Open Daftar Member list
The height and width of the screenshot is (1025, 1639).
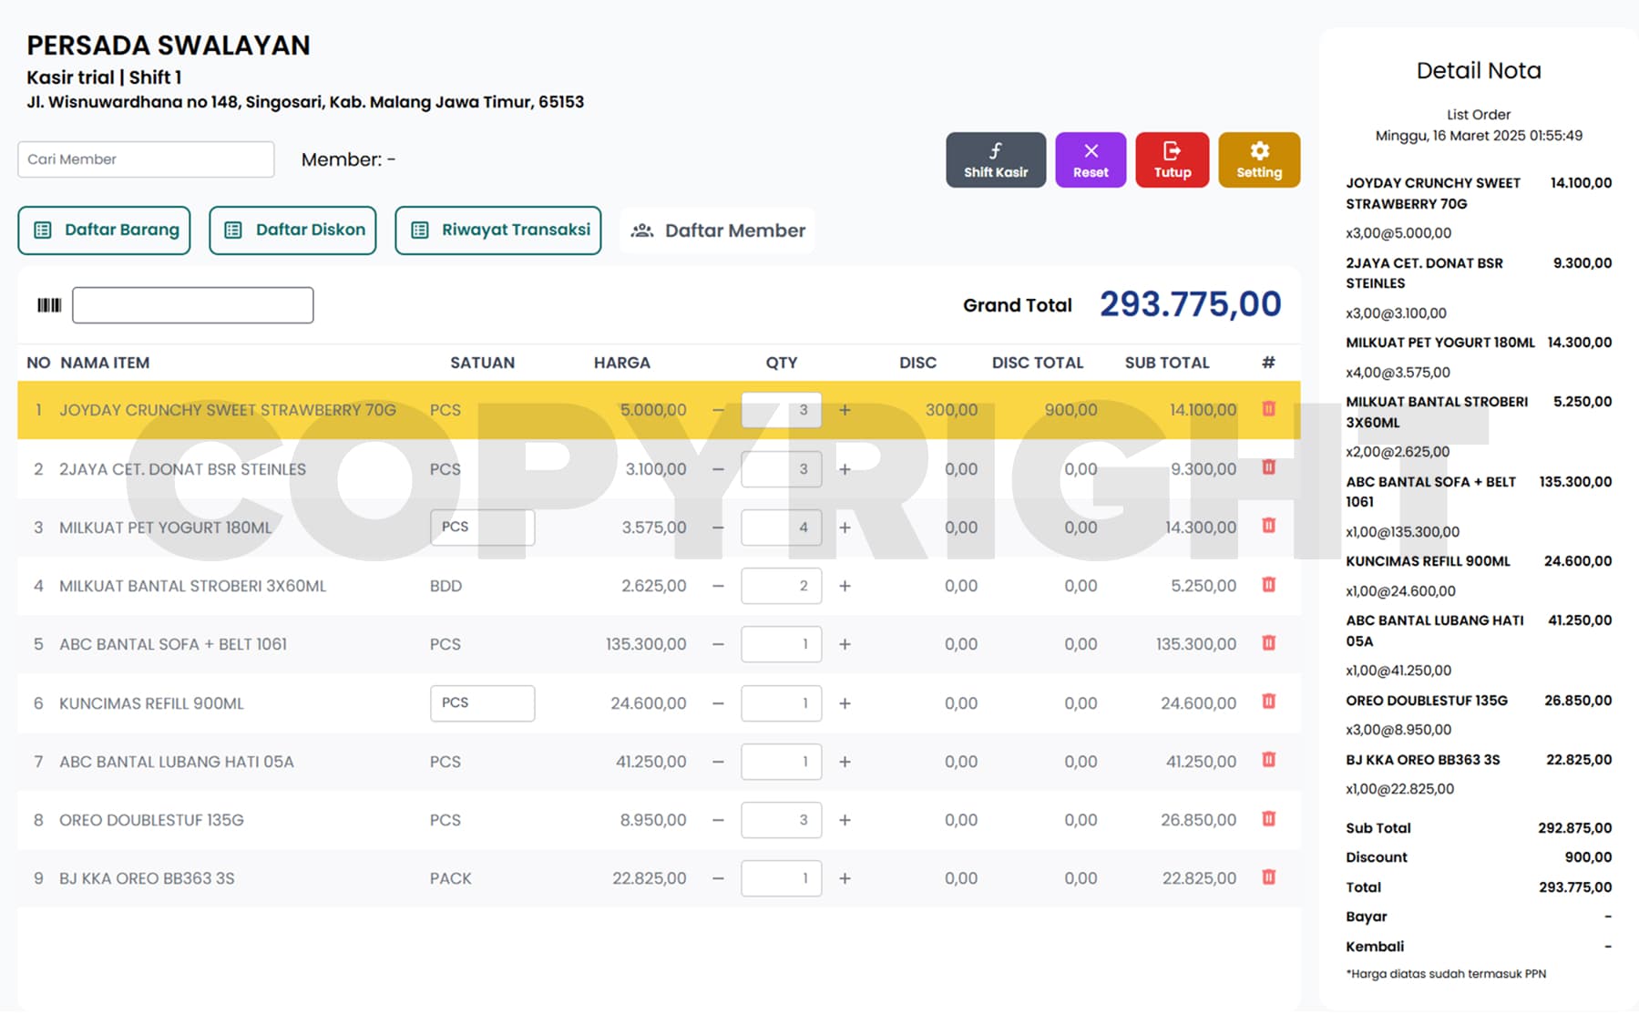coord(718,231)
